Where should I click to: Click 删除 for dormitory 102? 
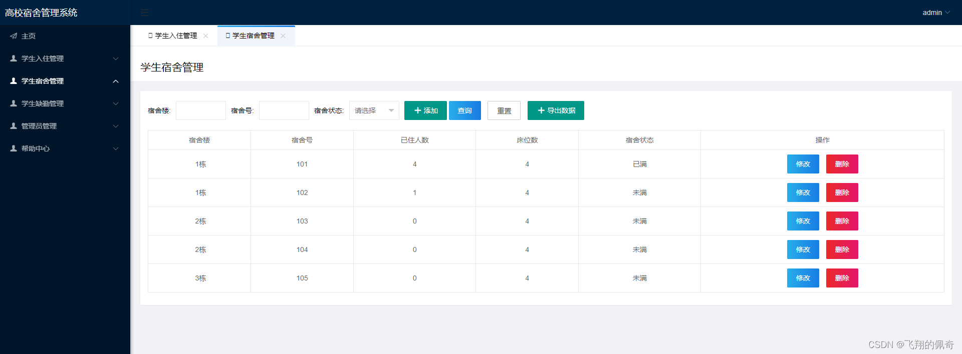[842, 192]
